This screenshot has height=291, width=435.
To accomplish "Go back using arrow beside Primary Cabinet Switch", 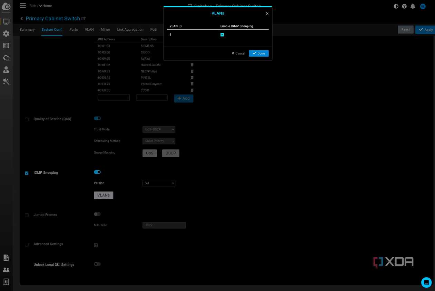I will pos(22,19).
